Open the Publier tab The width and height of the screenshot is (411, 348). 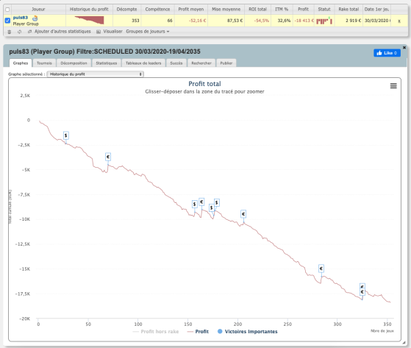[226, 63]
